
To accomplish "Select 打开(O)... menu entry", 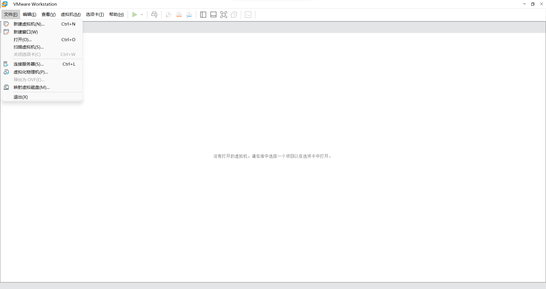I will click(x=42, y=39).
